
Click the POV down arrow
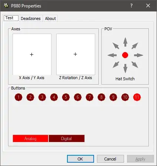(125, 68)
